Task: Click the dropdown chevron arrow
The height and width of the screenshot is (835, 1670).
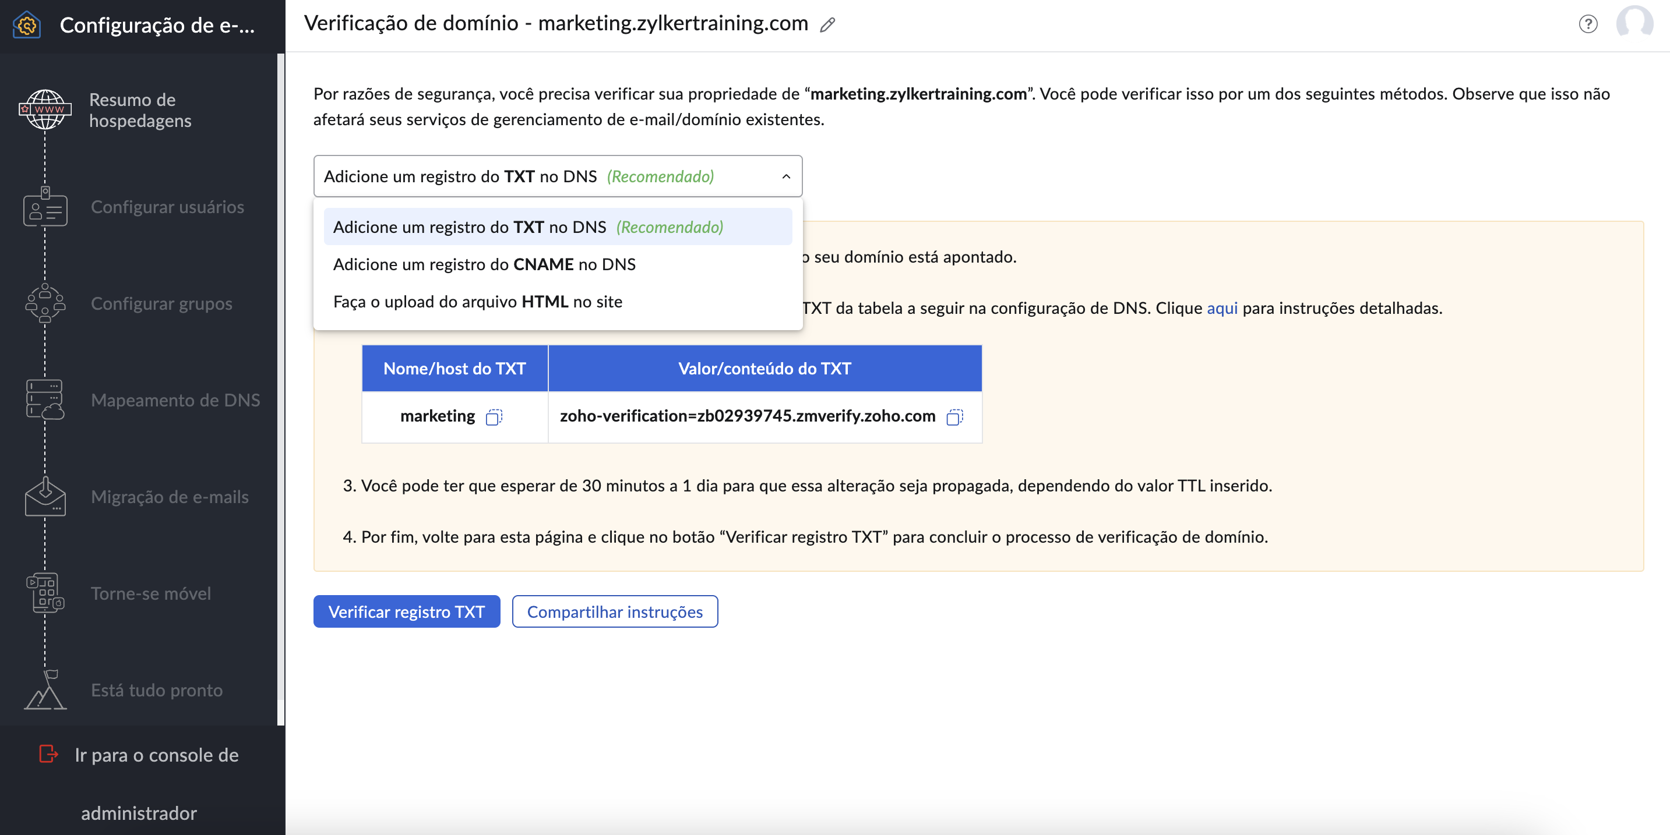Action: (785, 176)
